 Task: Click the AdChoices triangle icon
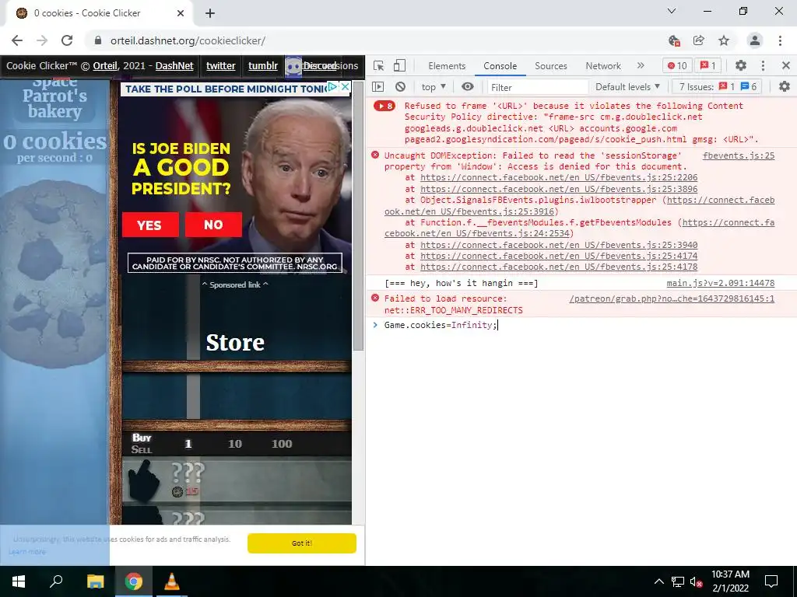coord(332,87)
